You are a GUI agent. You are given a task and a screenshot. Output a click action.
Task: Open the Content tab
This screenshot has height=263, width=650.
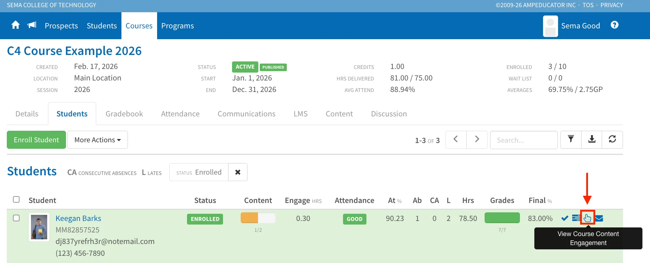point(339,114)
